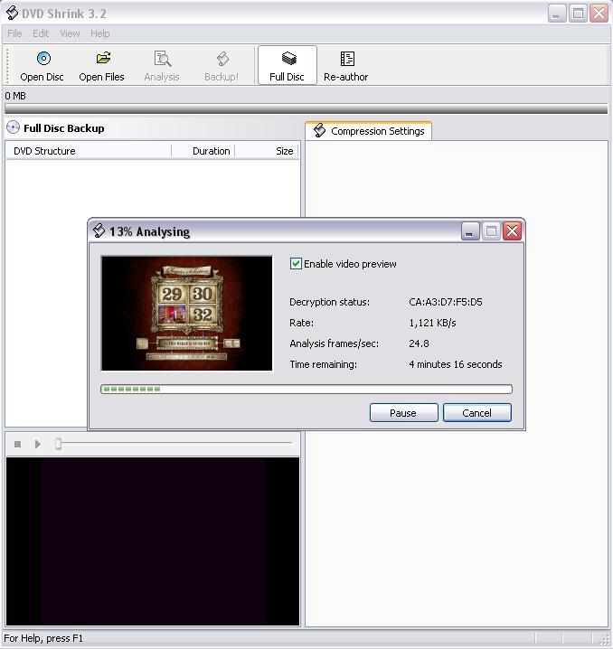613x649 pixels.
Task: Click the '24.8' frames per second value
Action: tap(419, 343)
